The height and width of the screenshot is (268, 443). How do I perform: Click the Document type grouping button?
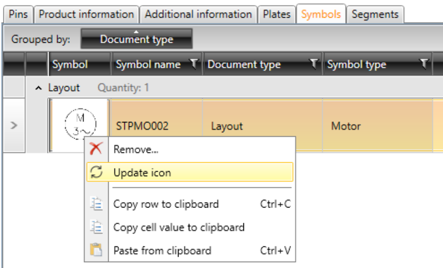coord(137,39)
